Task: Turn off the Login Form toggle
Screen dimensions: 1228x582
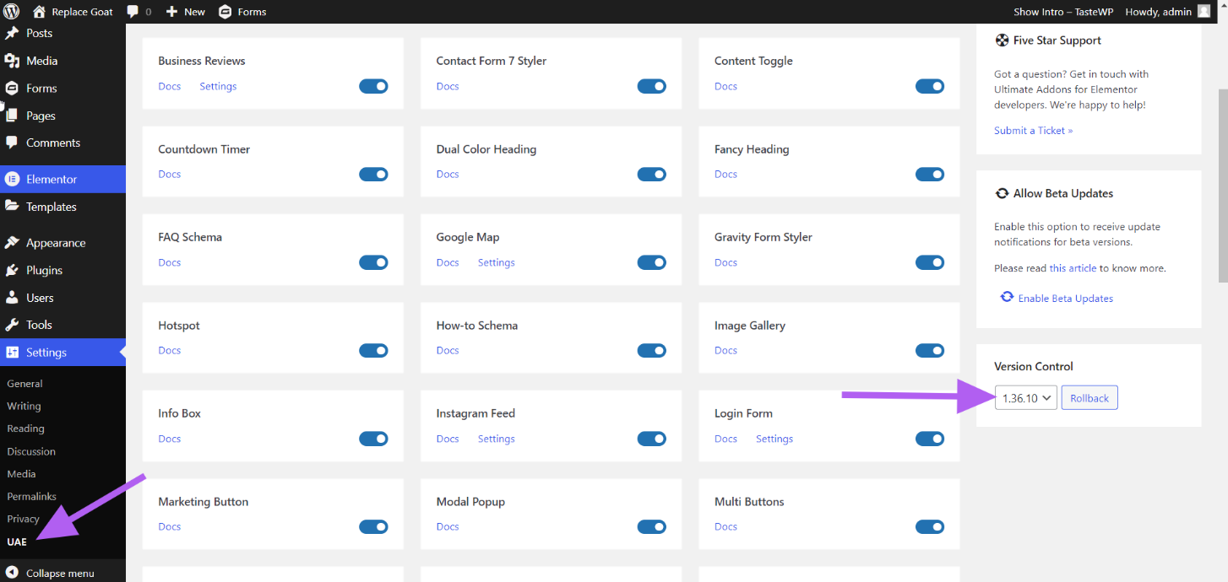Action: pyautogui.click(x=929, y=439)
